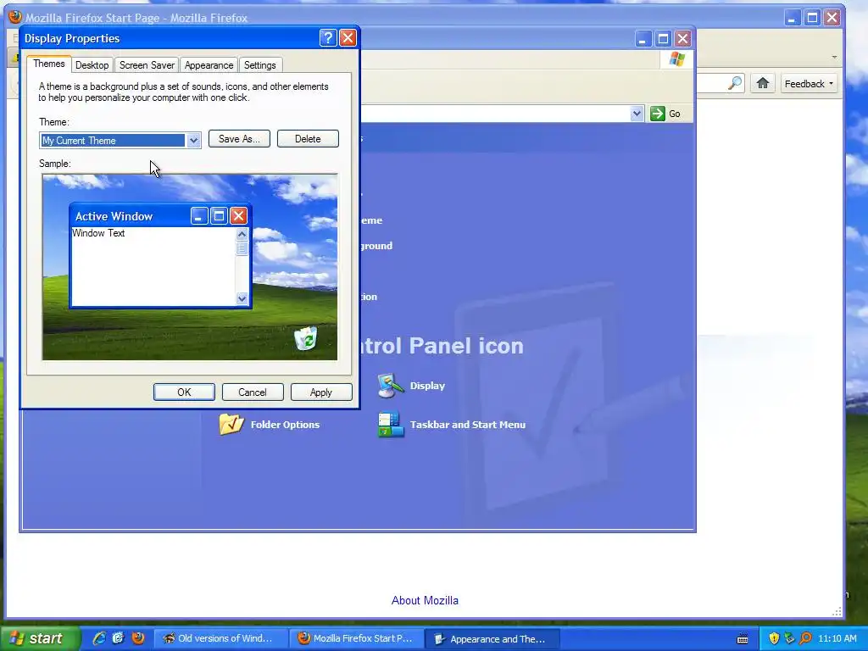868x651 pixels.
Task: Apply the display settings
Action: pos(321,392)
